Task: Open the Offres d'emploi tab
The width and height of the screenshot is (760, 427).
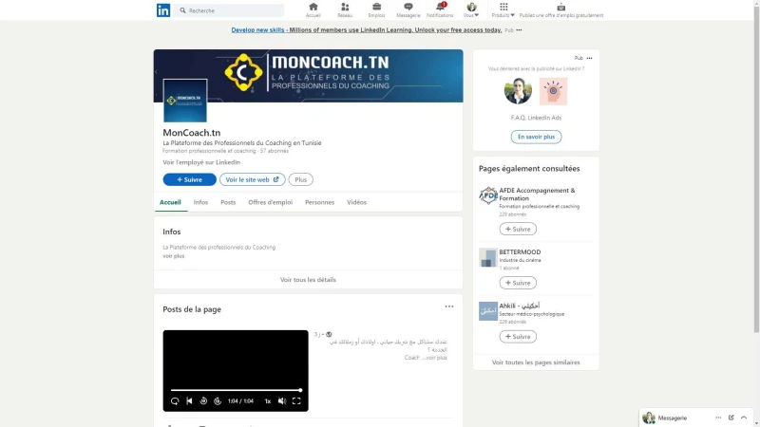Action: (271, 202)
